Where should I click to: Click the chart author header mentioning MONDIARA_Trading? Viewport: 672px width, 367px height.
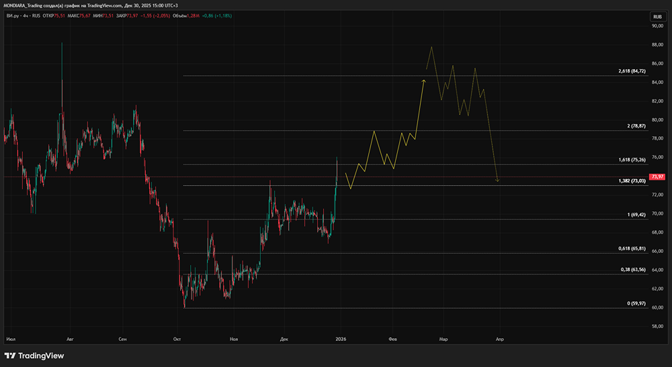point(91,5)
